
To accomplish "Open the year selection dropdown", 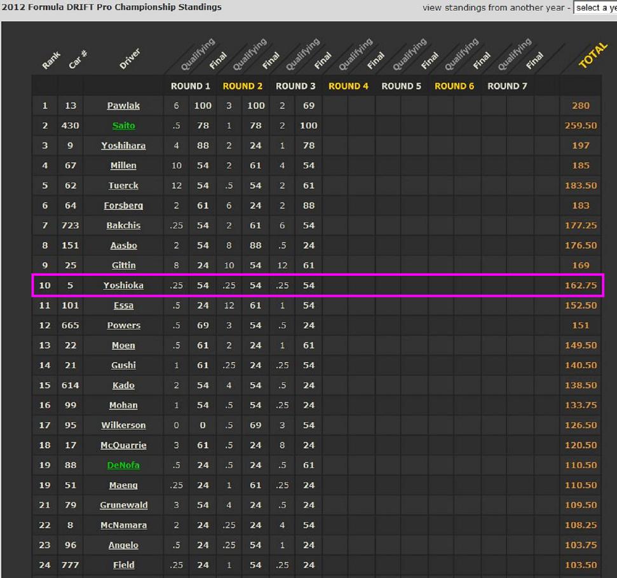I will coord(595,8).
